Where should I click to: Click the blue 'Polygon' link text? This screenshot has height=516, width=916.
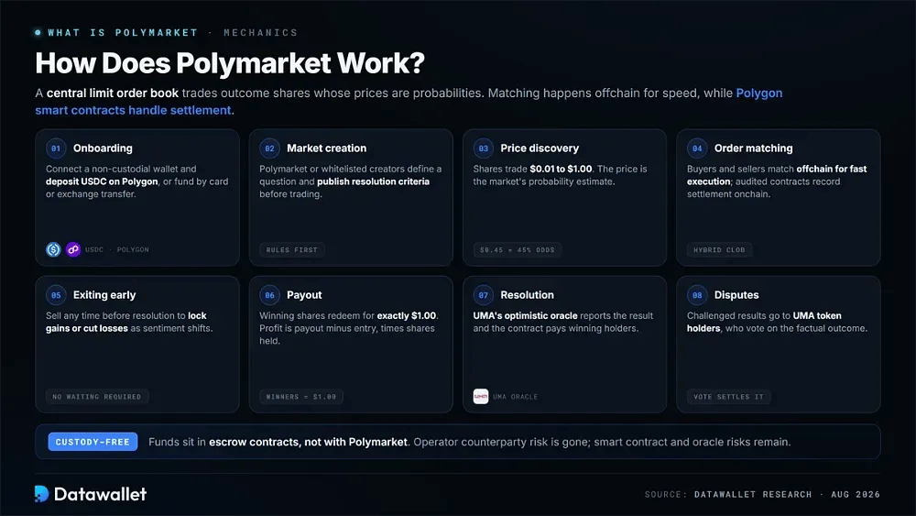point(758,93)
